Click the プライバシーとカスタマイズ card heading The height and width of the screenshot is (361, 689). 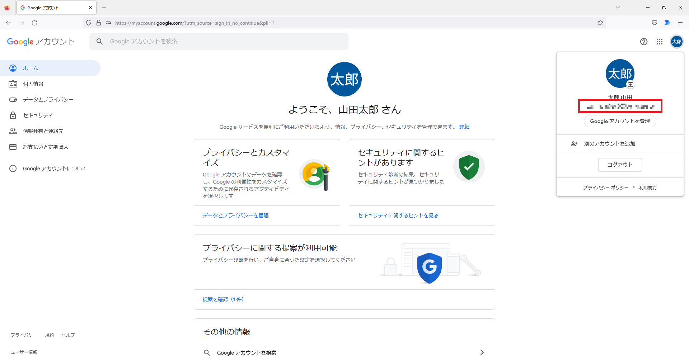[246, 157]
